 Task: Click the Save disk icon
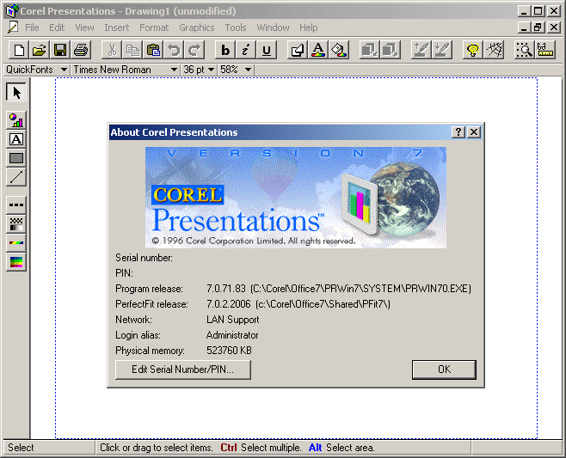[x=60, y=50]
